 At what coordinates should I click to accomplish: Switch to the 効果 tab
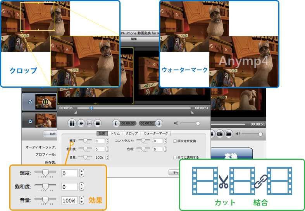point(102,133)
